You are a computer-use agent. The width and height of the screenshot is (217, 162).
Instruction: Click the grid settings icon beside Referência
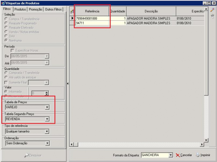click(72, 11)
